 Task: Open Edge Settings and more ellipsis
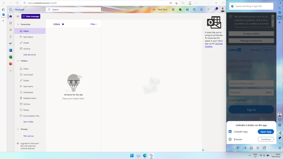click(x=197, y=3)
